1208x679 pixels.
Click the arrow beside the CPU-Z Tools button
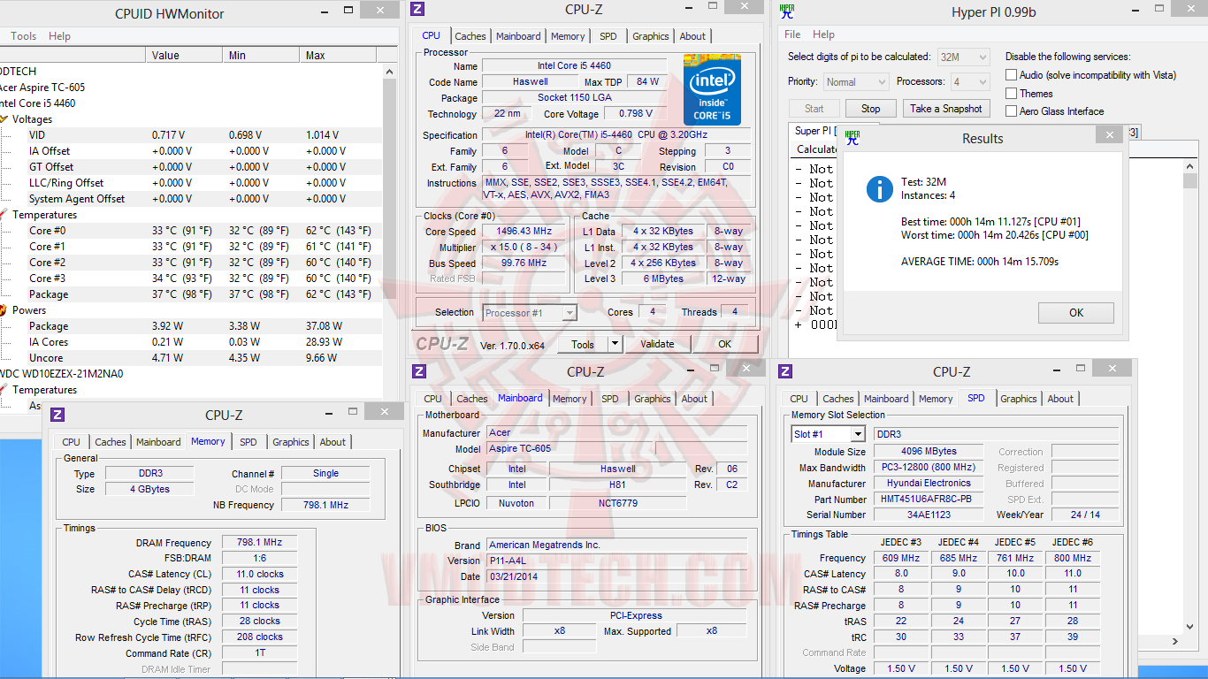point(615,345)
